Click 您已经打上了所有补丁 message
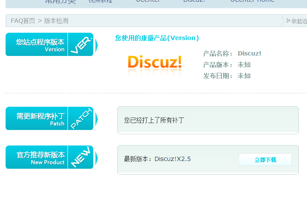This screenshot has width=307, height=198. pos(154,120)
